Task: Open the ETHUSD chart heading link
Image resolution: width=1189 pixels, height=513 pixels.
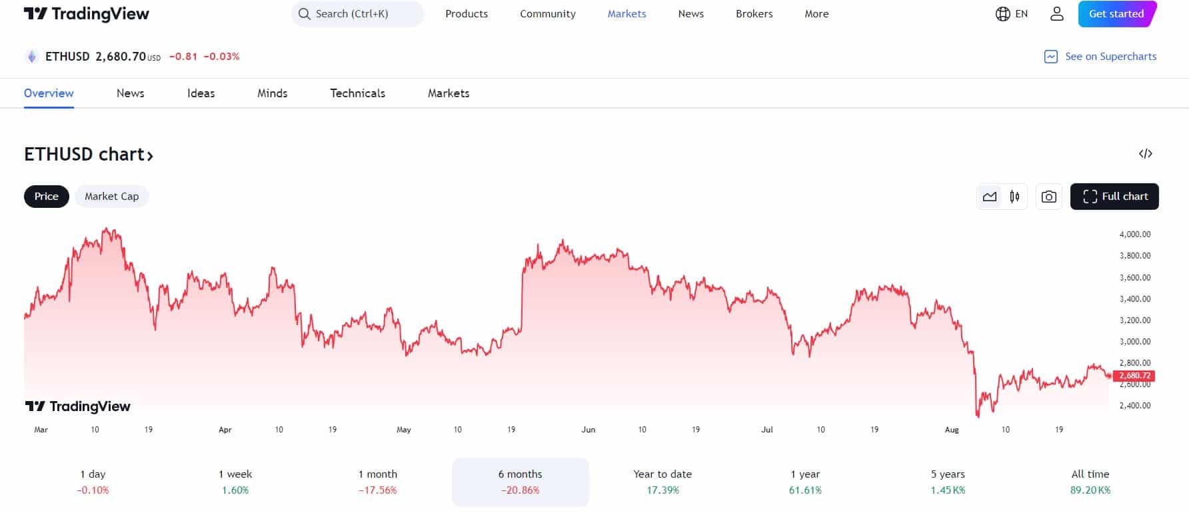Action: tap(89, 155)
